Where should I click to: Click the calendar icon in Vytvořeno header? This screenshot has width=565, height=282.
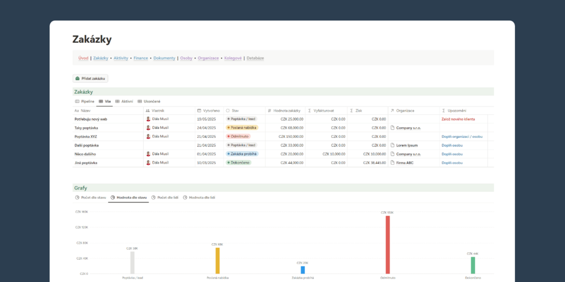(x=199, y=110)
